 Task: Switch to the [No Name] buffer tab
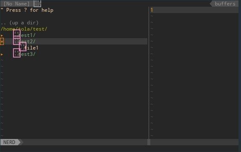[x=16, y=4]
